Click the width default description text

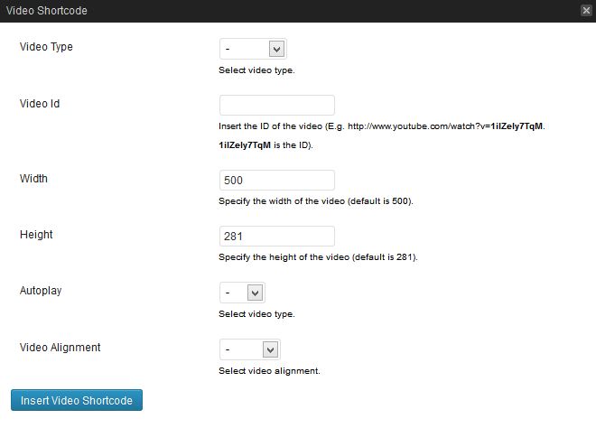point(315,200)
